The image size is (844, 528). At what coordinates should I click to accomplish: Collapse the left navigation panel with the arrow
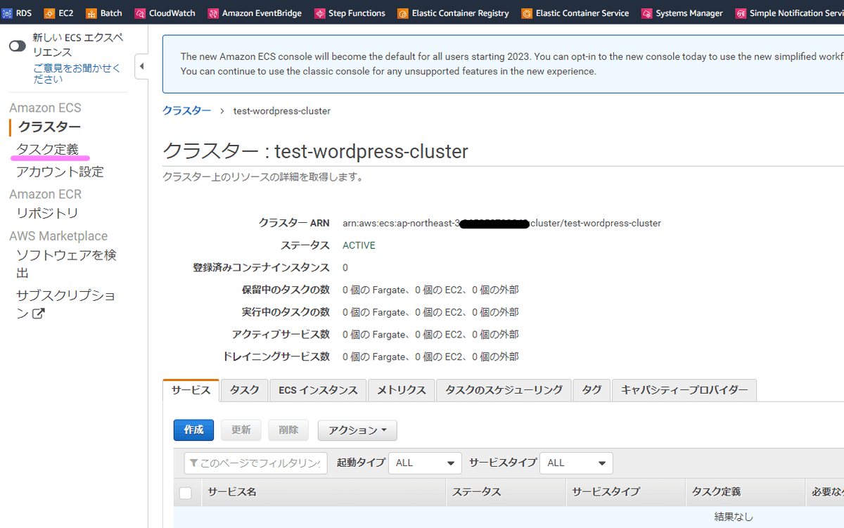coord(141,66)
